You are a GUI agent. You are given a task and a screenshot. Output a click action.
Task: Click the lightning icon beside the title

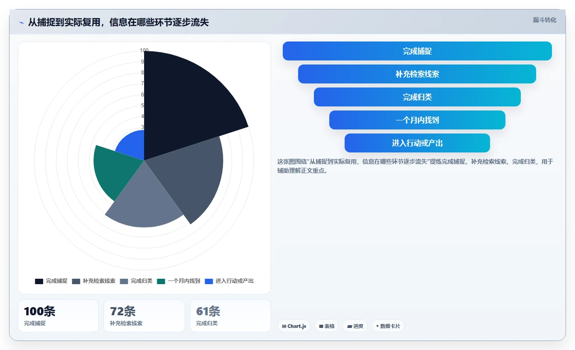point(21,22)
